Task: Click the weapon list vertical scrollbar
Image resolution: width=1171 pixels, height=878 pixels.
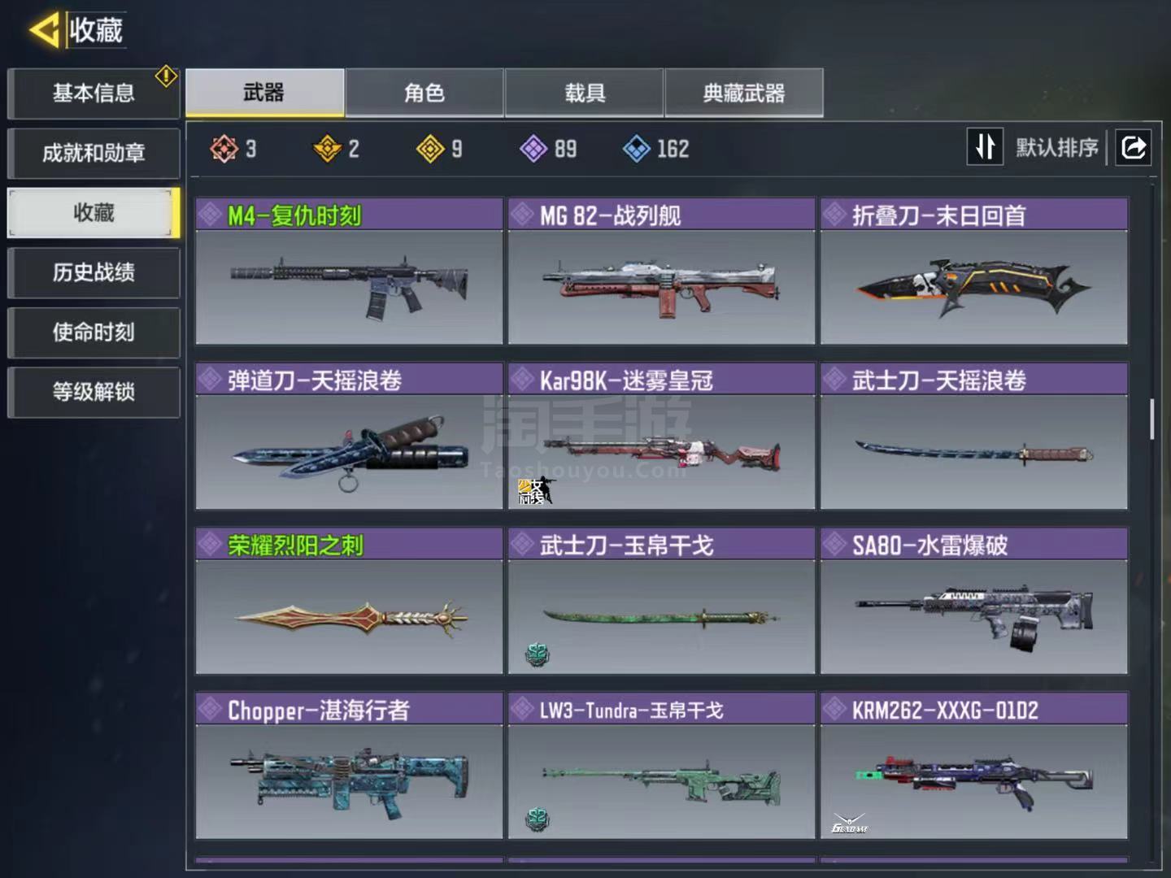Action: pos(1152,419)
